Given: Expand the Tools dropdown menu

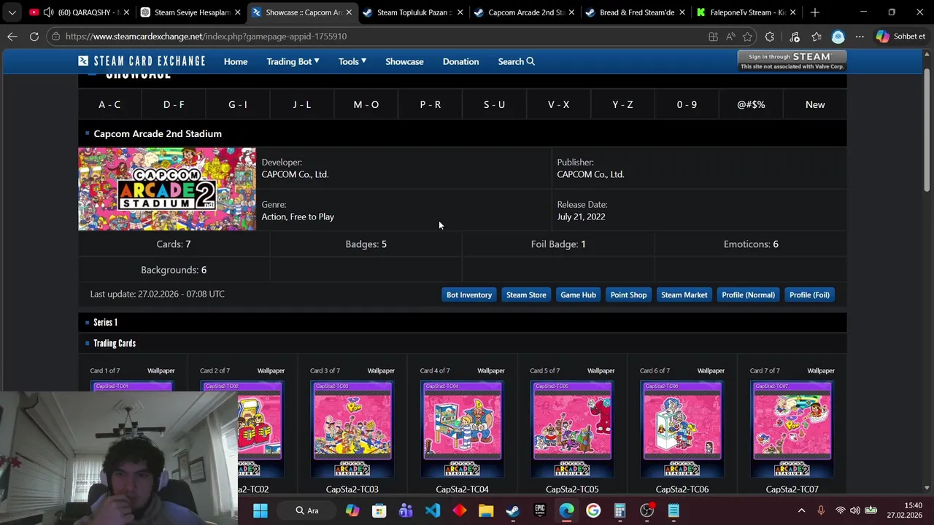Looking at the screenshot, I should (x=352, y=61).
